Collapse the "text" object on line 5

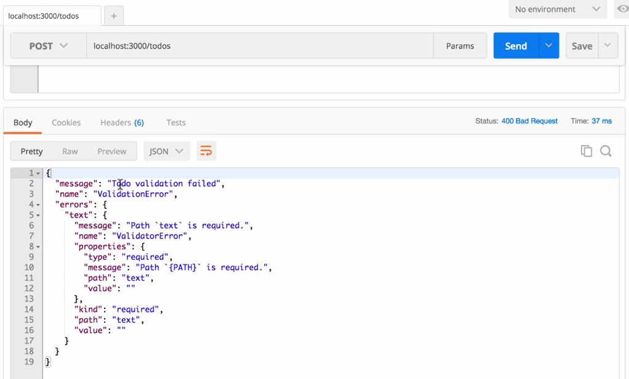coord(38,215)
